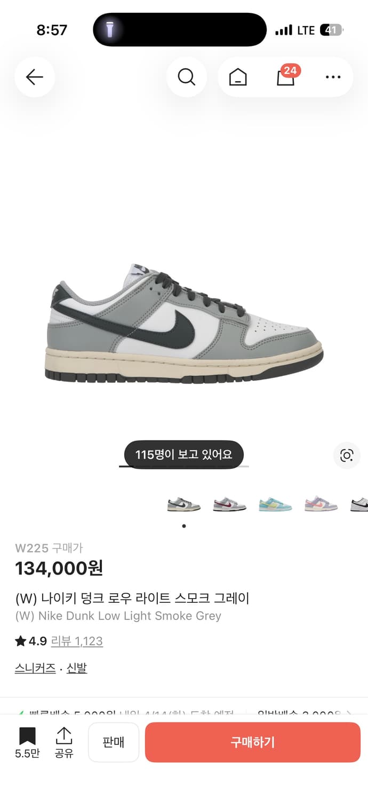Open the 리뷰 1,123 reviews link

click(77, 641)
